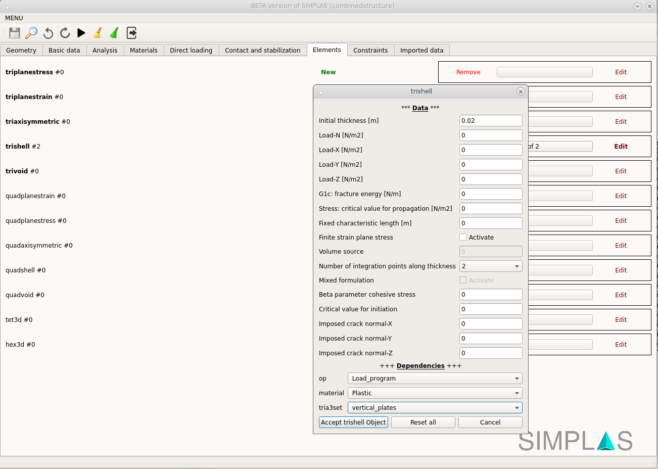Viewport: 658px width, 469px height.
Task: Switch to the Materials tab
Action: coord(144,51)
